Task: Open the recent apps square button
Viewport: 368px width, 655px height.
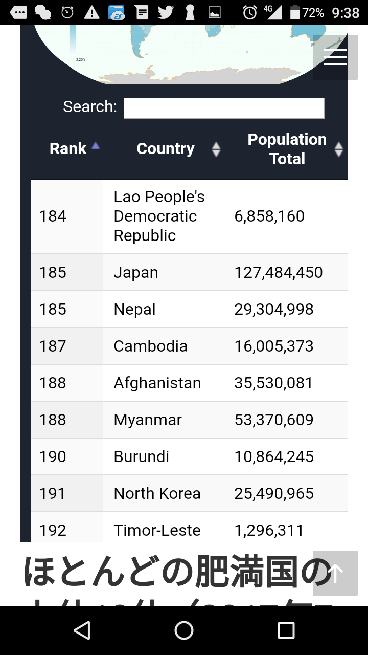Action: [x=286, y=630]
